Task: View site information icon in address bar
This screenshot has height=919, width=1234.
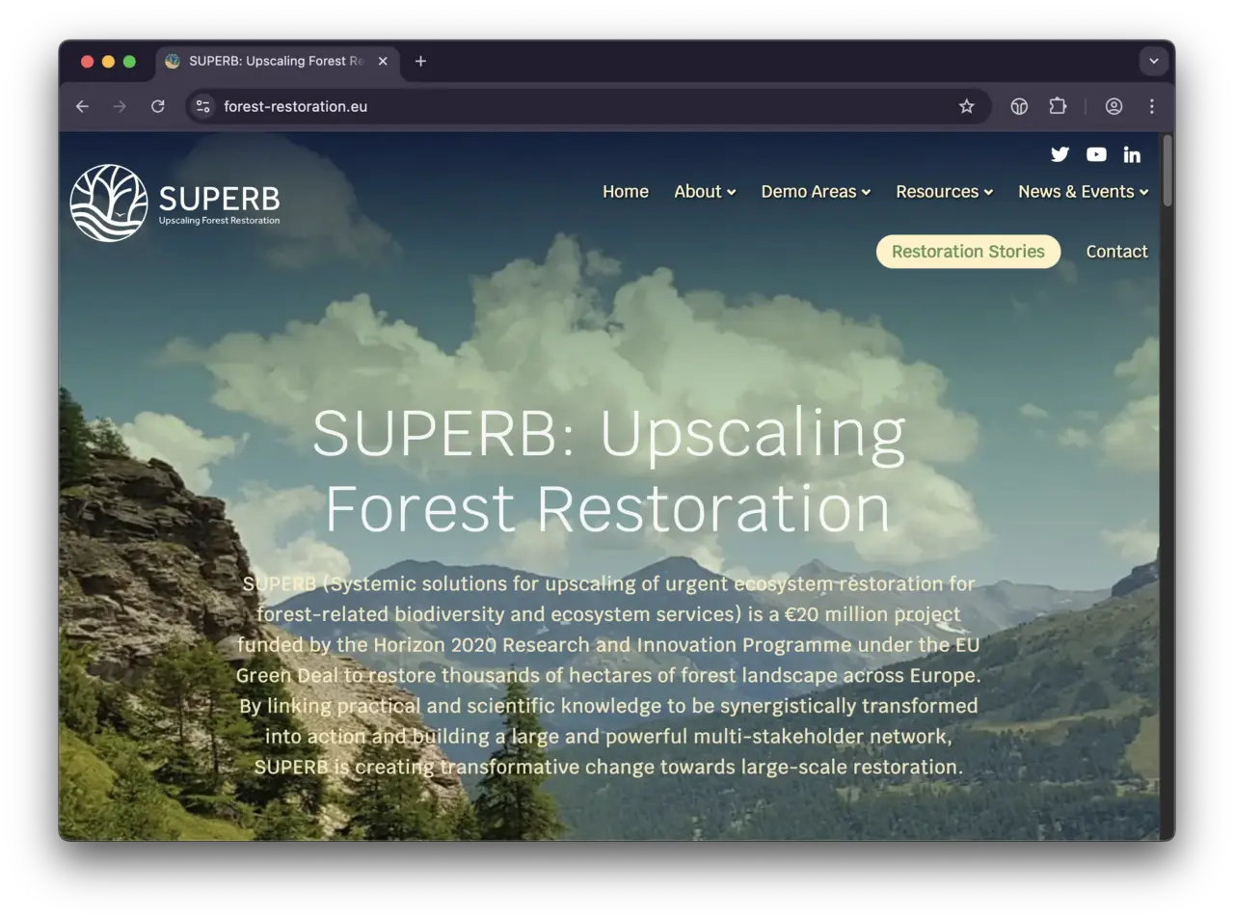Action: [202, 107]
